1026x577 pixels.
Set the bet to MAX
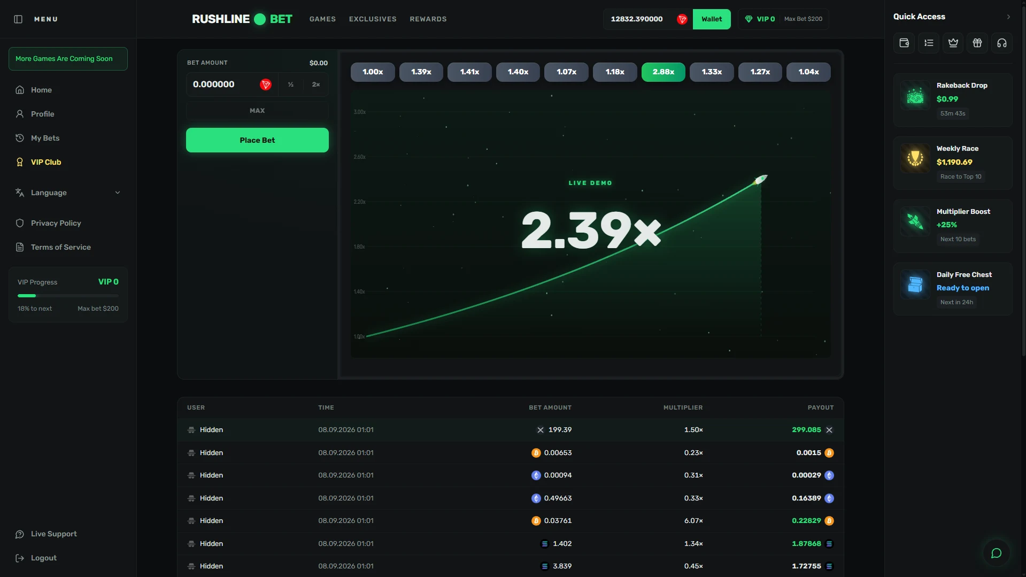[x=257, y=111]
